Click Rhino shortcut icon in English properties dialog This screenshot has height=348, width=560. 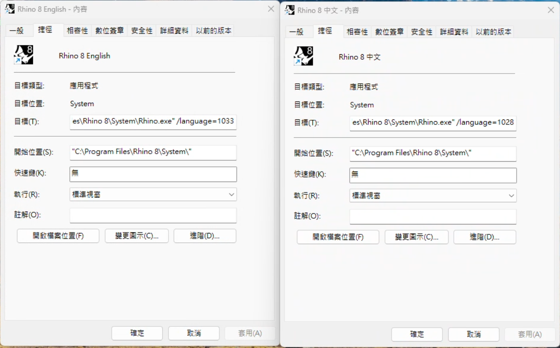(24, 55)
